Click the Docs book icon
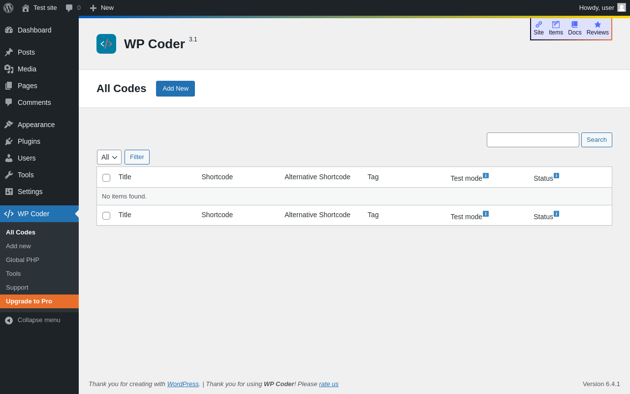This screenshot has height=394, width=630. (x=575, y=24)
